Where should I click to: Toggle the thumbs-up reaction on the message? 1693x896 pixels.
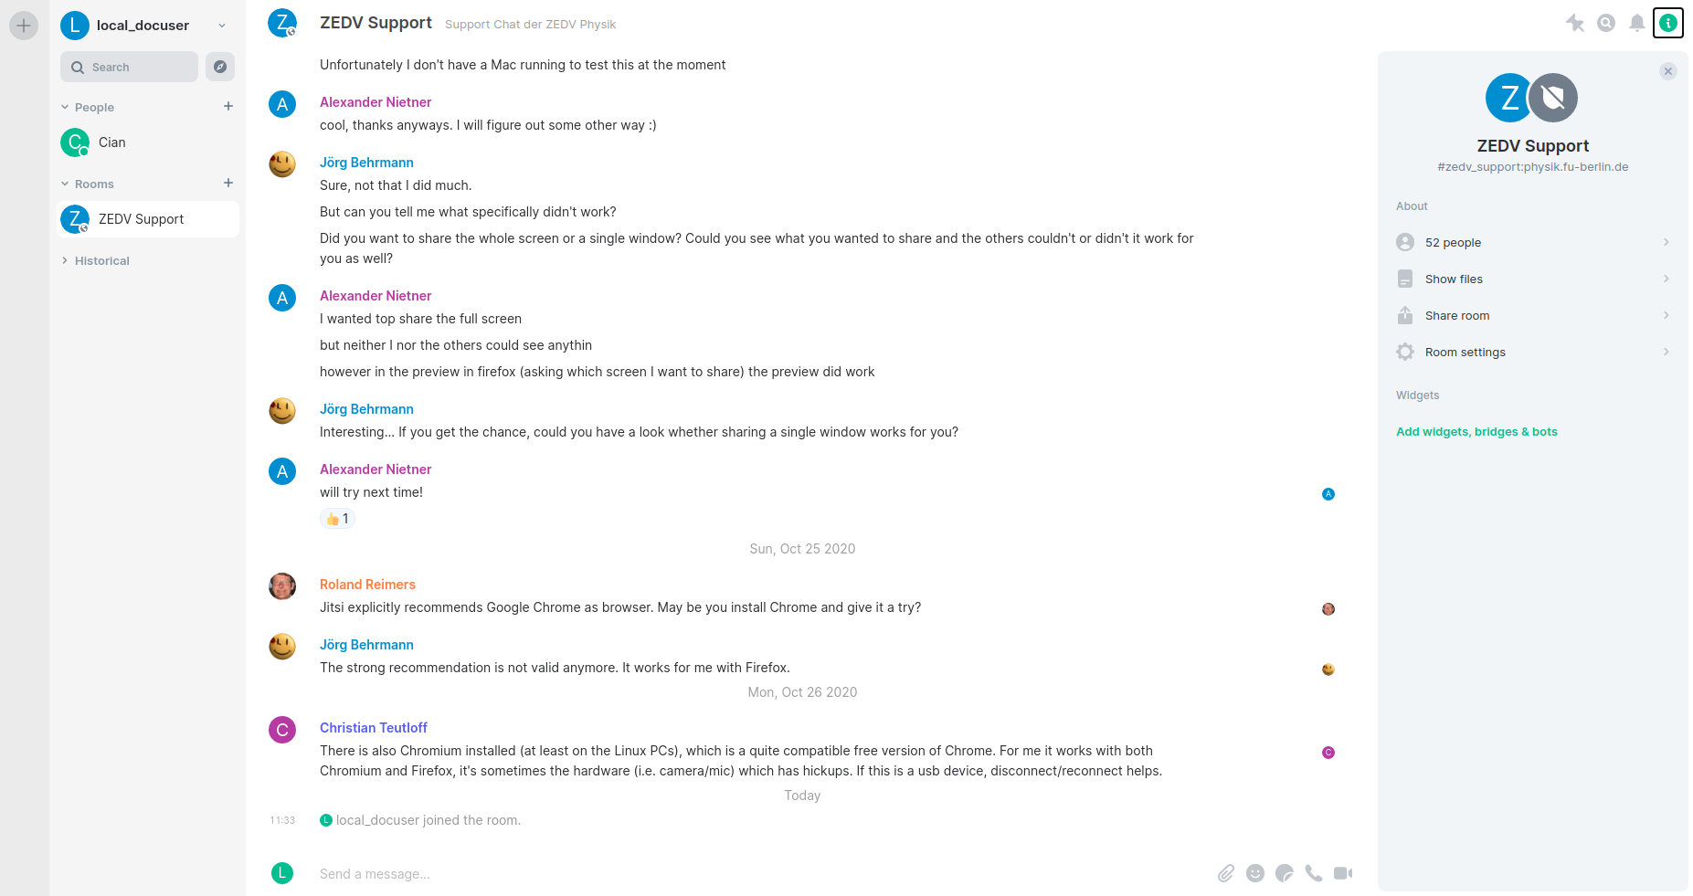[x=337, y=519]
